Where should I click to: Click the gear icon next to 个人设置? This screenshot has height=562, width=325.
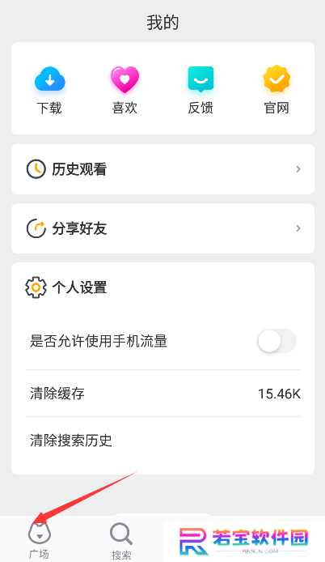36,287
